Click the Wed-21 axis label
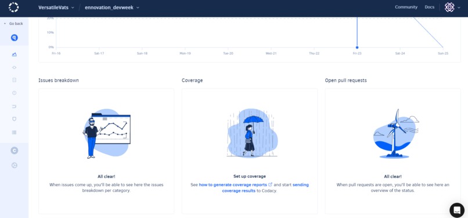This screenshot has height=218, width=468. (x=271, y=53)
